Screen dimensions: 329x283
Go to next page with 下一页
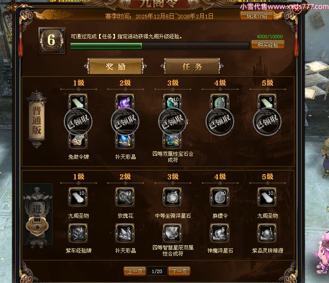click(x=179, y=271)
